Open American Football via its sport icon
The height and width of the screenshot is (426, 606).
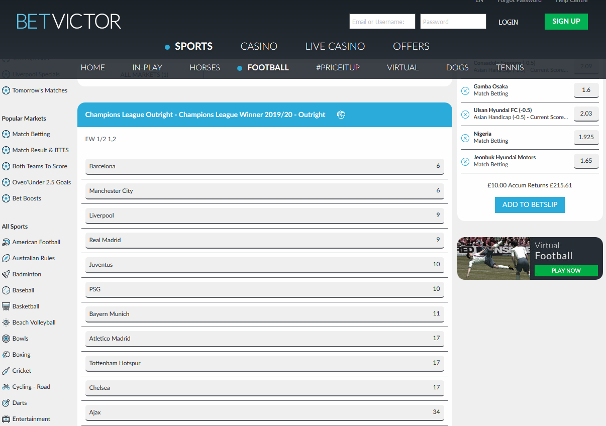click(6, 242)
